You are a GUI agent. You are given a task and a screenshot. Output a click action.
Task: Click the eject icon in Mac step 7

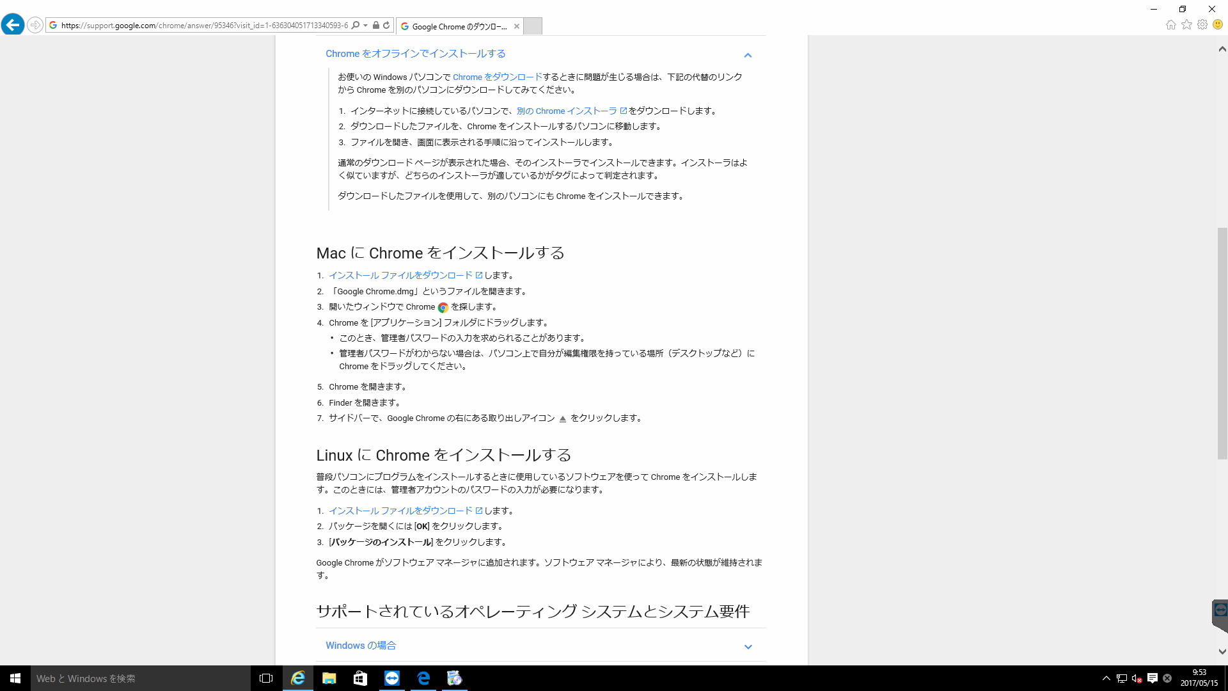(x=563, y=418)
